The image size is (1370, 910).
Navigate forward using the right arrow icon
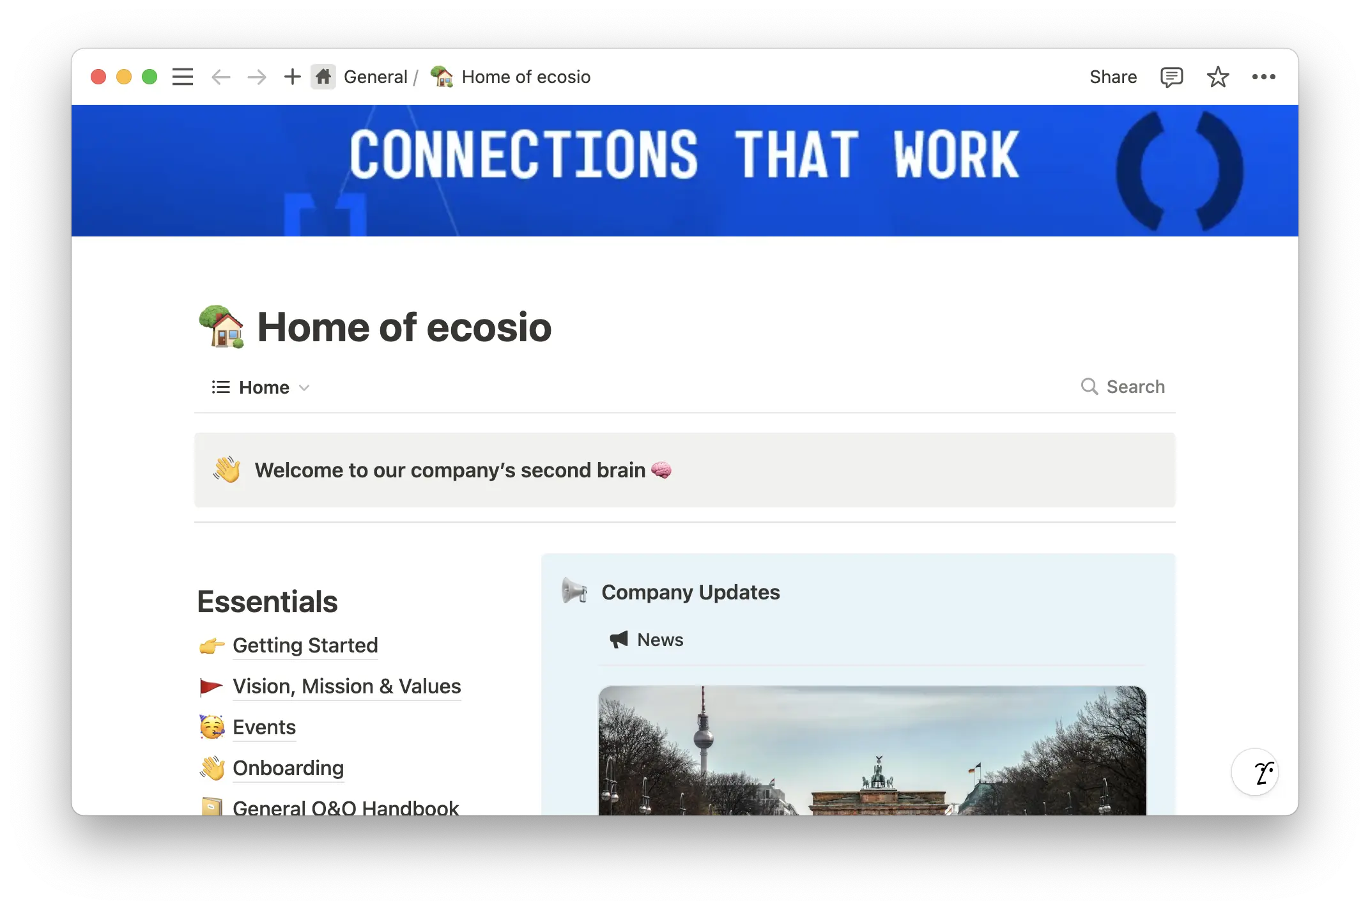pos(256,77)
